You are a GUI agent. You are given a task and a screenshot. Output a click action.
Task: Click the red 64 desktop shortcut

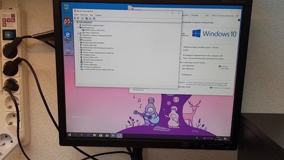67,22
